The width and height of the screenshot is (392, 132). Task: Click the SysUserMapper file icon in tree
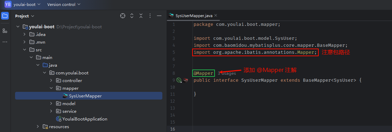coord(65,96)
